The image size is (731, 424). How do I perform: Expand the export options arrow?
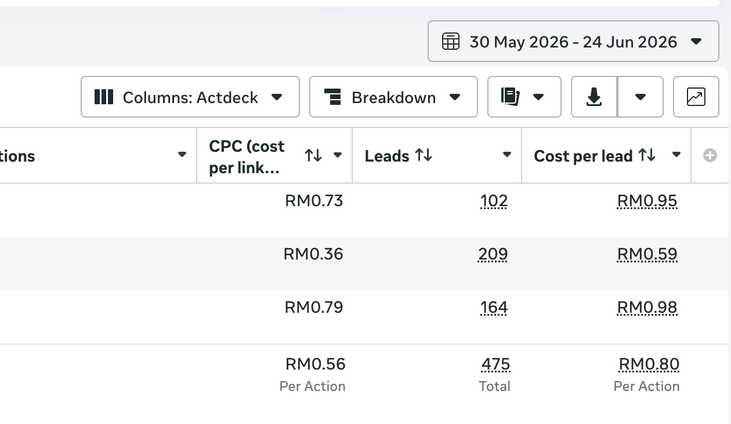640,97
